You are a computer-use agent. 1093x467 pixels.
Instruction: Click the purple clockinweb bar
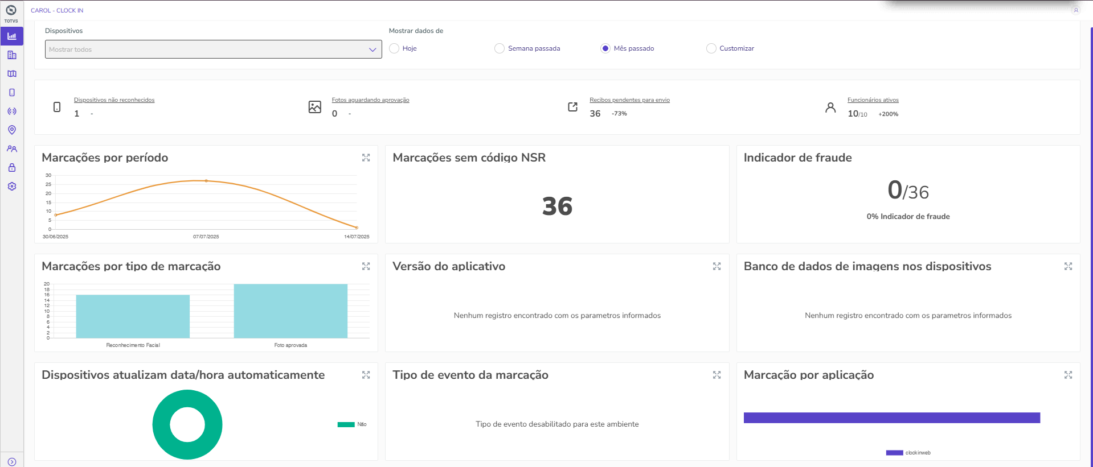(x=892, y=418)
